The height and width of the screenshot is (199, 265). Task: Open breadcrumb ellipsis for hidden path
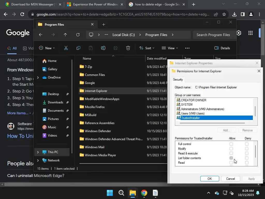click(x=106, y=34)
